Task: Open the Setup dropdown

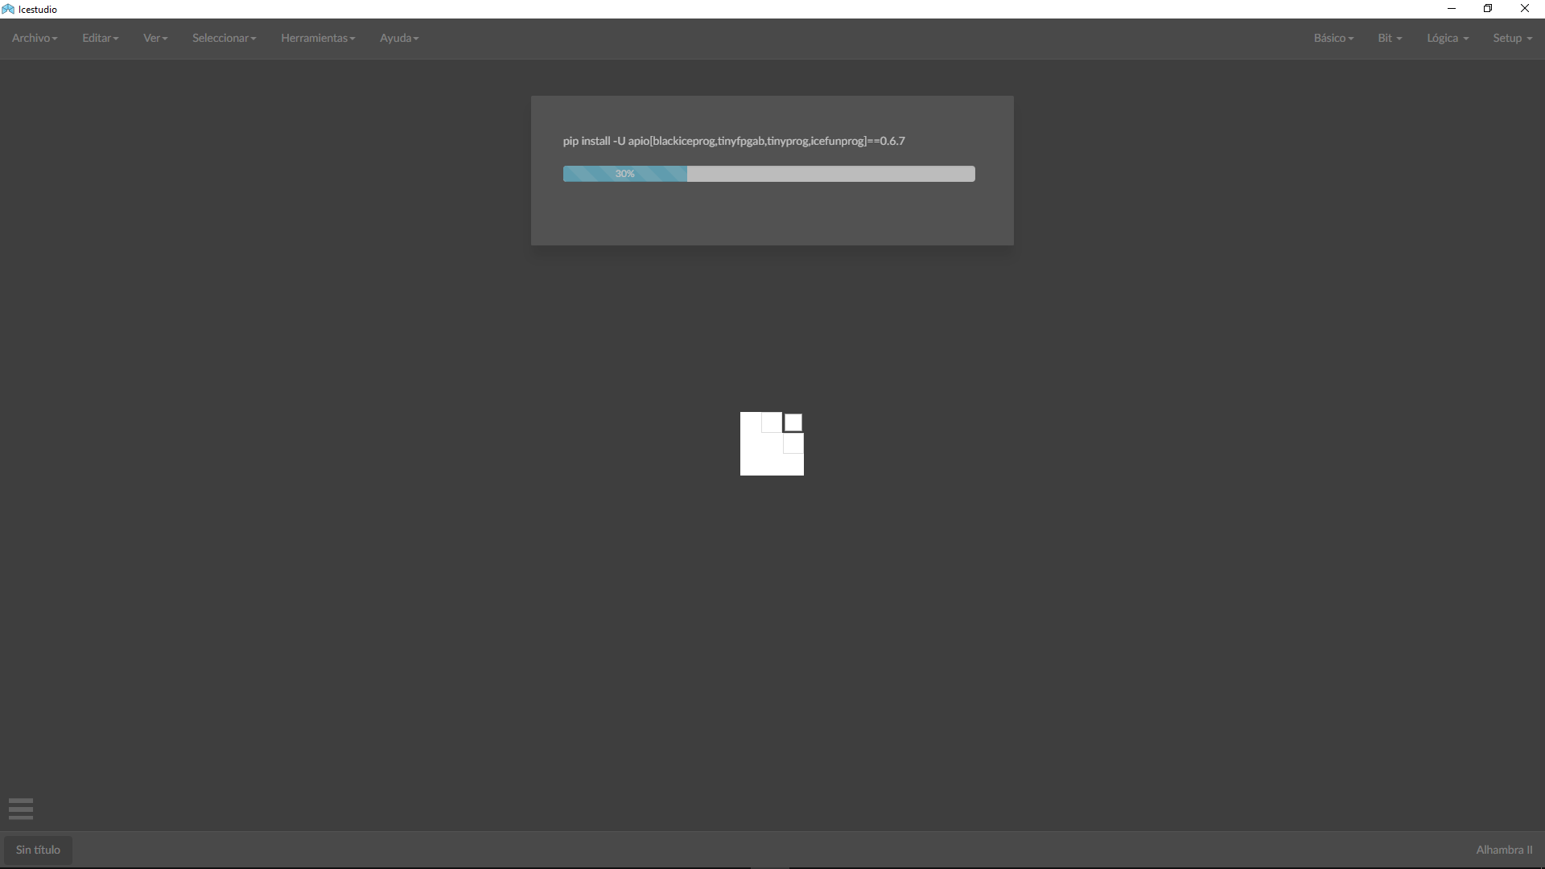Action: click(1511, 38)
